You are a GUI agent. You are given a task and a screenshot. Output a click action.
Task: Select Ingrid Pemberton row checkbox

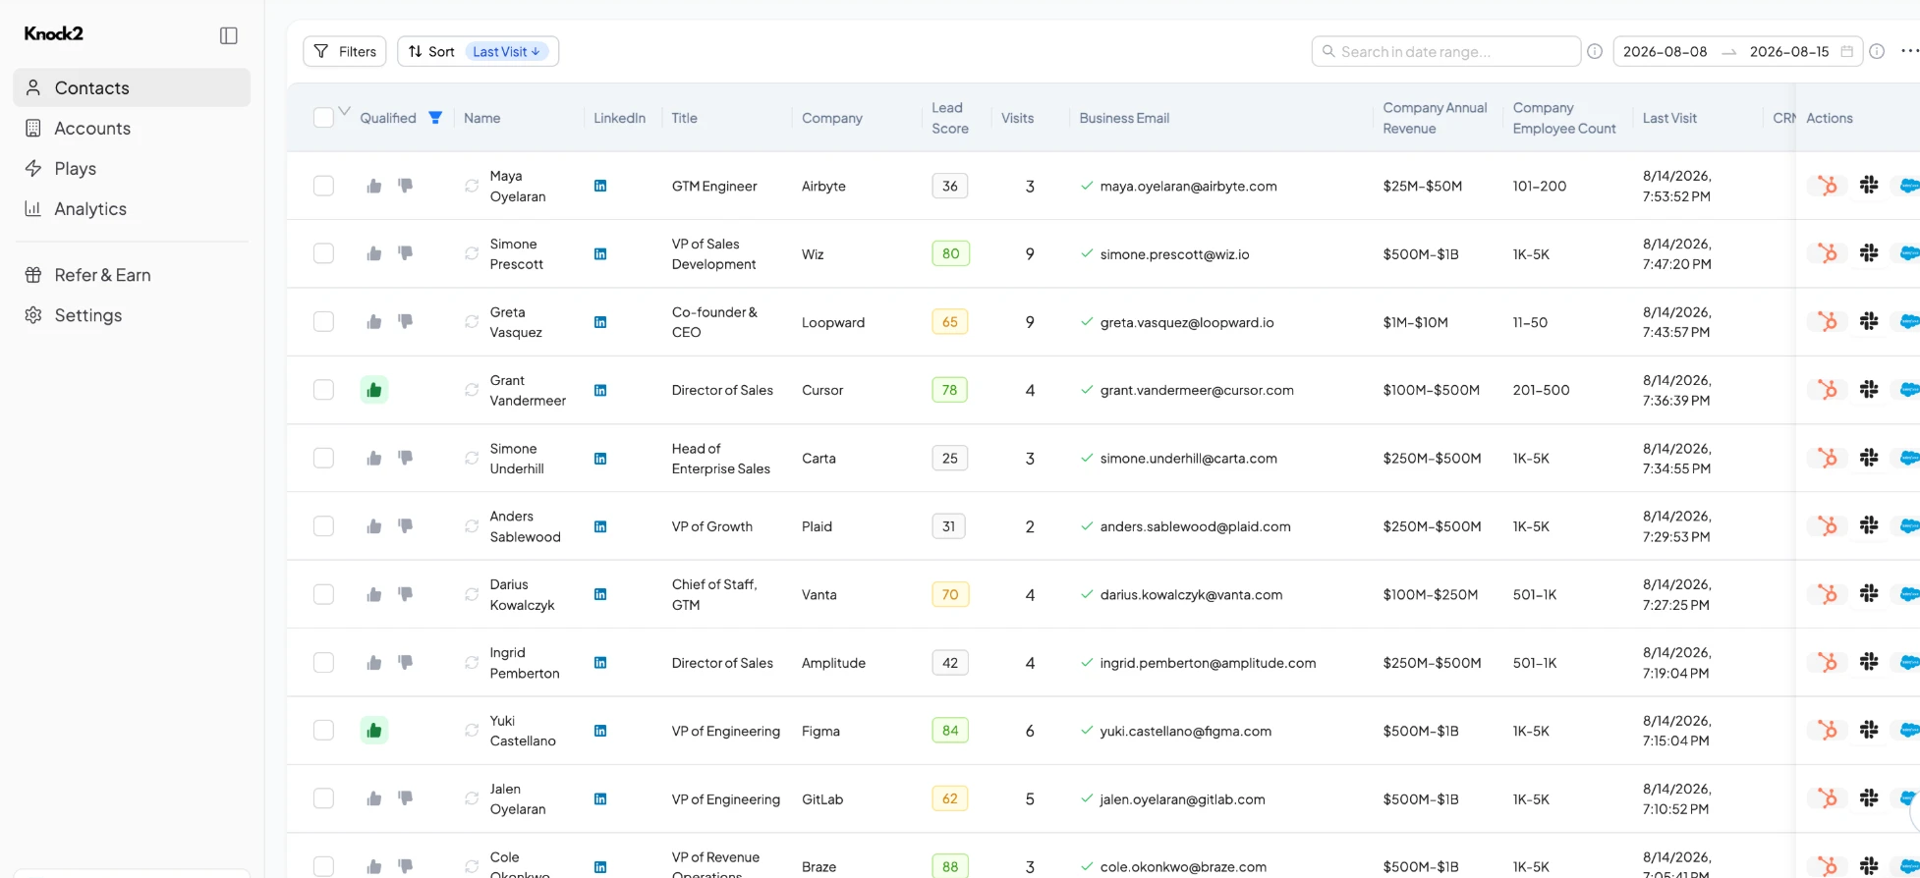click(323, 663)
